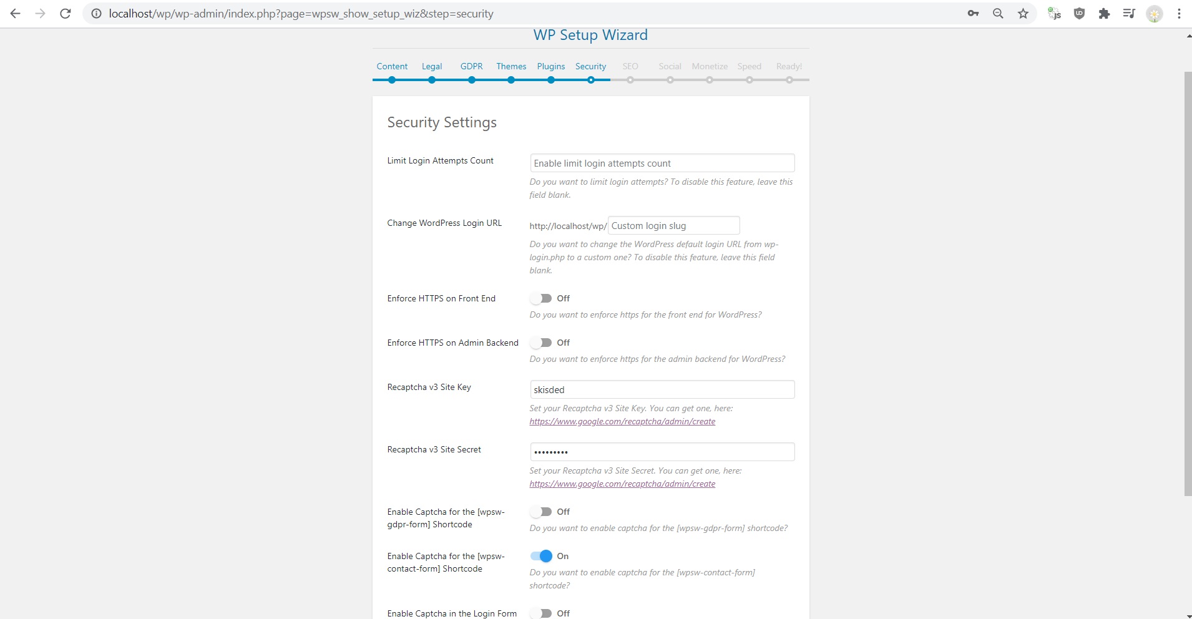The width and height of the screenshot is (1192, 619).
Task: Jump to the SEO wizard step
Action: pyautogui.click(x=630, y=66)
